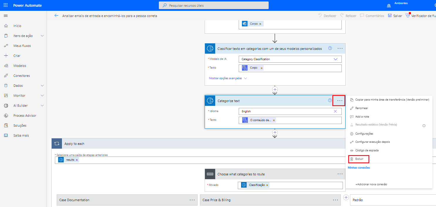The image size is (436, 207).
Task: Go back using the left arrow icon
Action: point(56,16)
